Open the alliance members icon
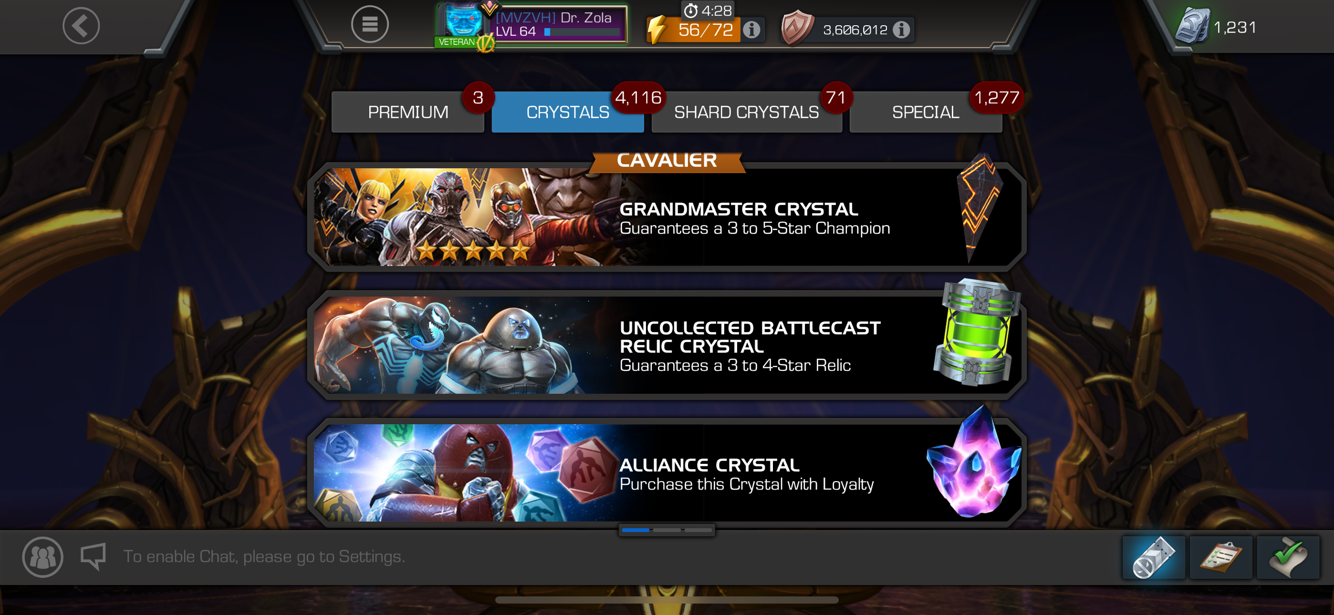Screen dimensions: 1334x615 [x=42, y=557]
